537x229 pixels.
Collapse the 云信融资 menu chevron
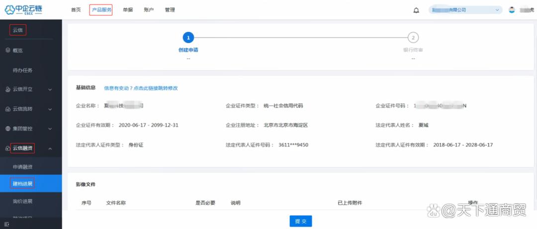50,149
